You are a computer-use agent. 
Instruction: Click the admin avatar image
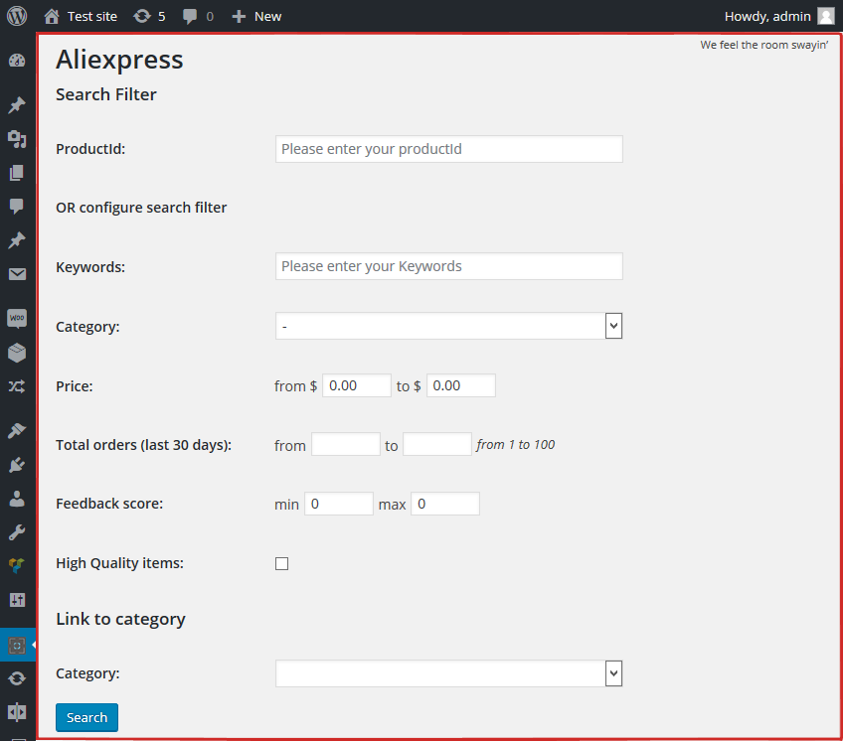click(826, 16)
